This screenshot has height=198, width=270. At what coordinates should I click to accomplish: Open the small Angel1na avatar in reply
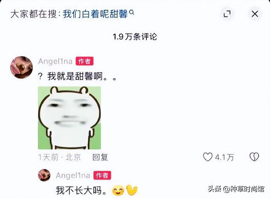coord(44,175)
